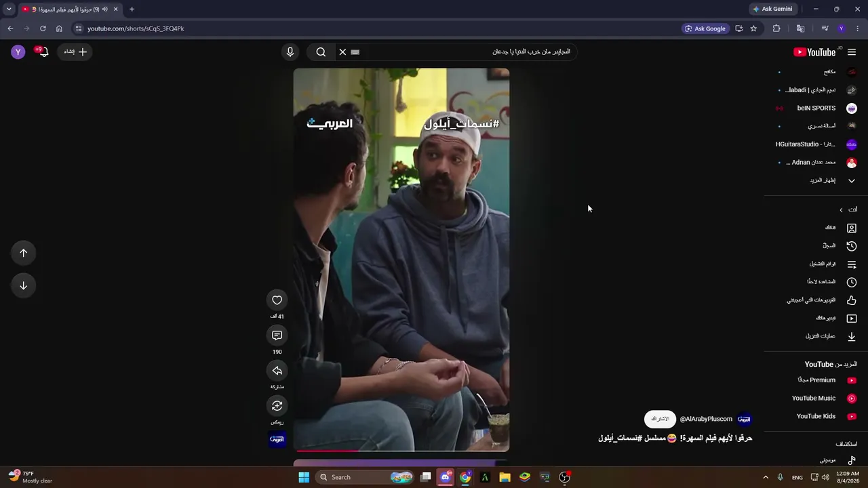This screenshot has height=488, width=868.
Task: Open the taskbar weather widget
Action: [31, 477]
